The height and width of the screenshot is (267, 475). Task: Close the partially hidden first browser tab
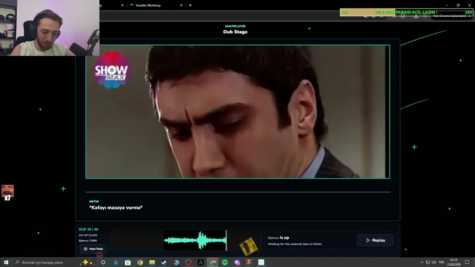(122, 5)
